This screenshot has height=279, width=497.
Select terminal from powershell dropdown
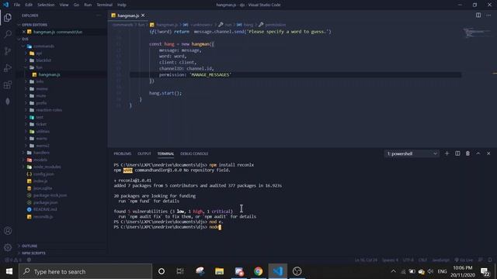[x=412, y=153]
